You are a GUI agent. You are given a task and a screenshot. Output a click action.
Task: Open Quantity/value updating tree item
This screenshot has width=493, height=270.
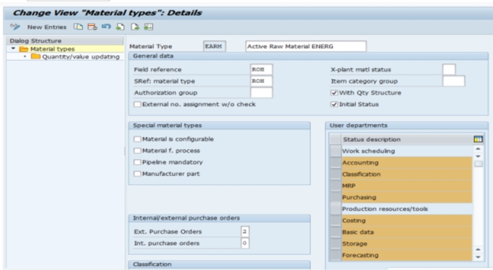point(81,57)
